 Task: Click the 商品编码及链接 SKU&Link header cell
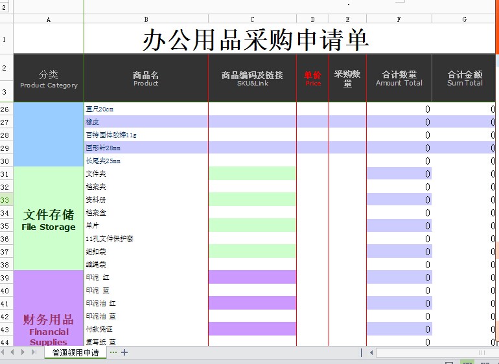click(252, 78)
